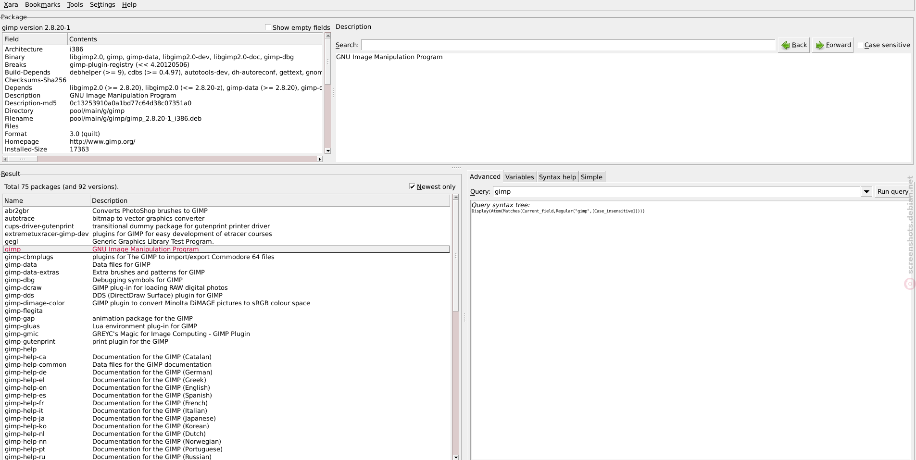The image size is (916, 460).
Task: Open the Bookmarks menu
Action: (x=42, y=5)
